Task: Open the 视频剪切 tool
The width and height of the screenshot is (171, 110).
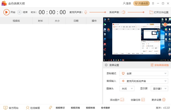Action: coord(60,108)
